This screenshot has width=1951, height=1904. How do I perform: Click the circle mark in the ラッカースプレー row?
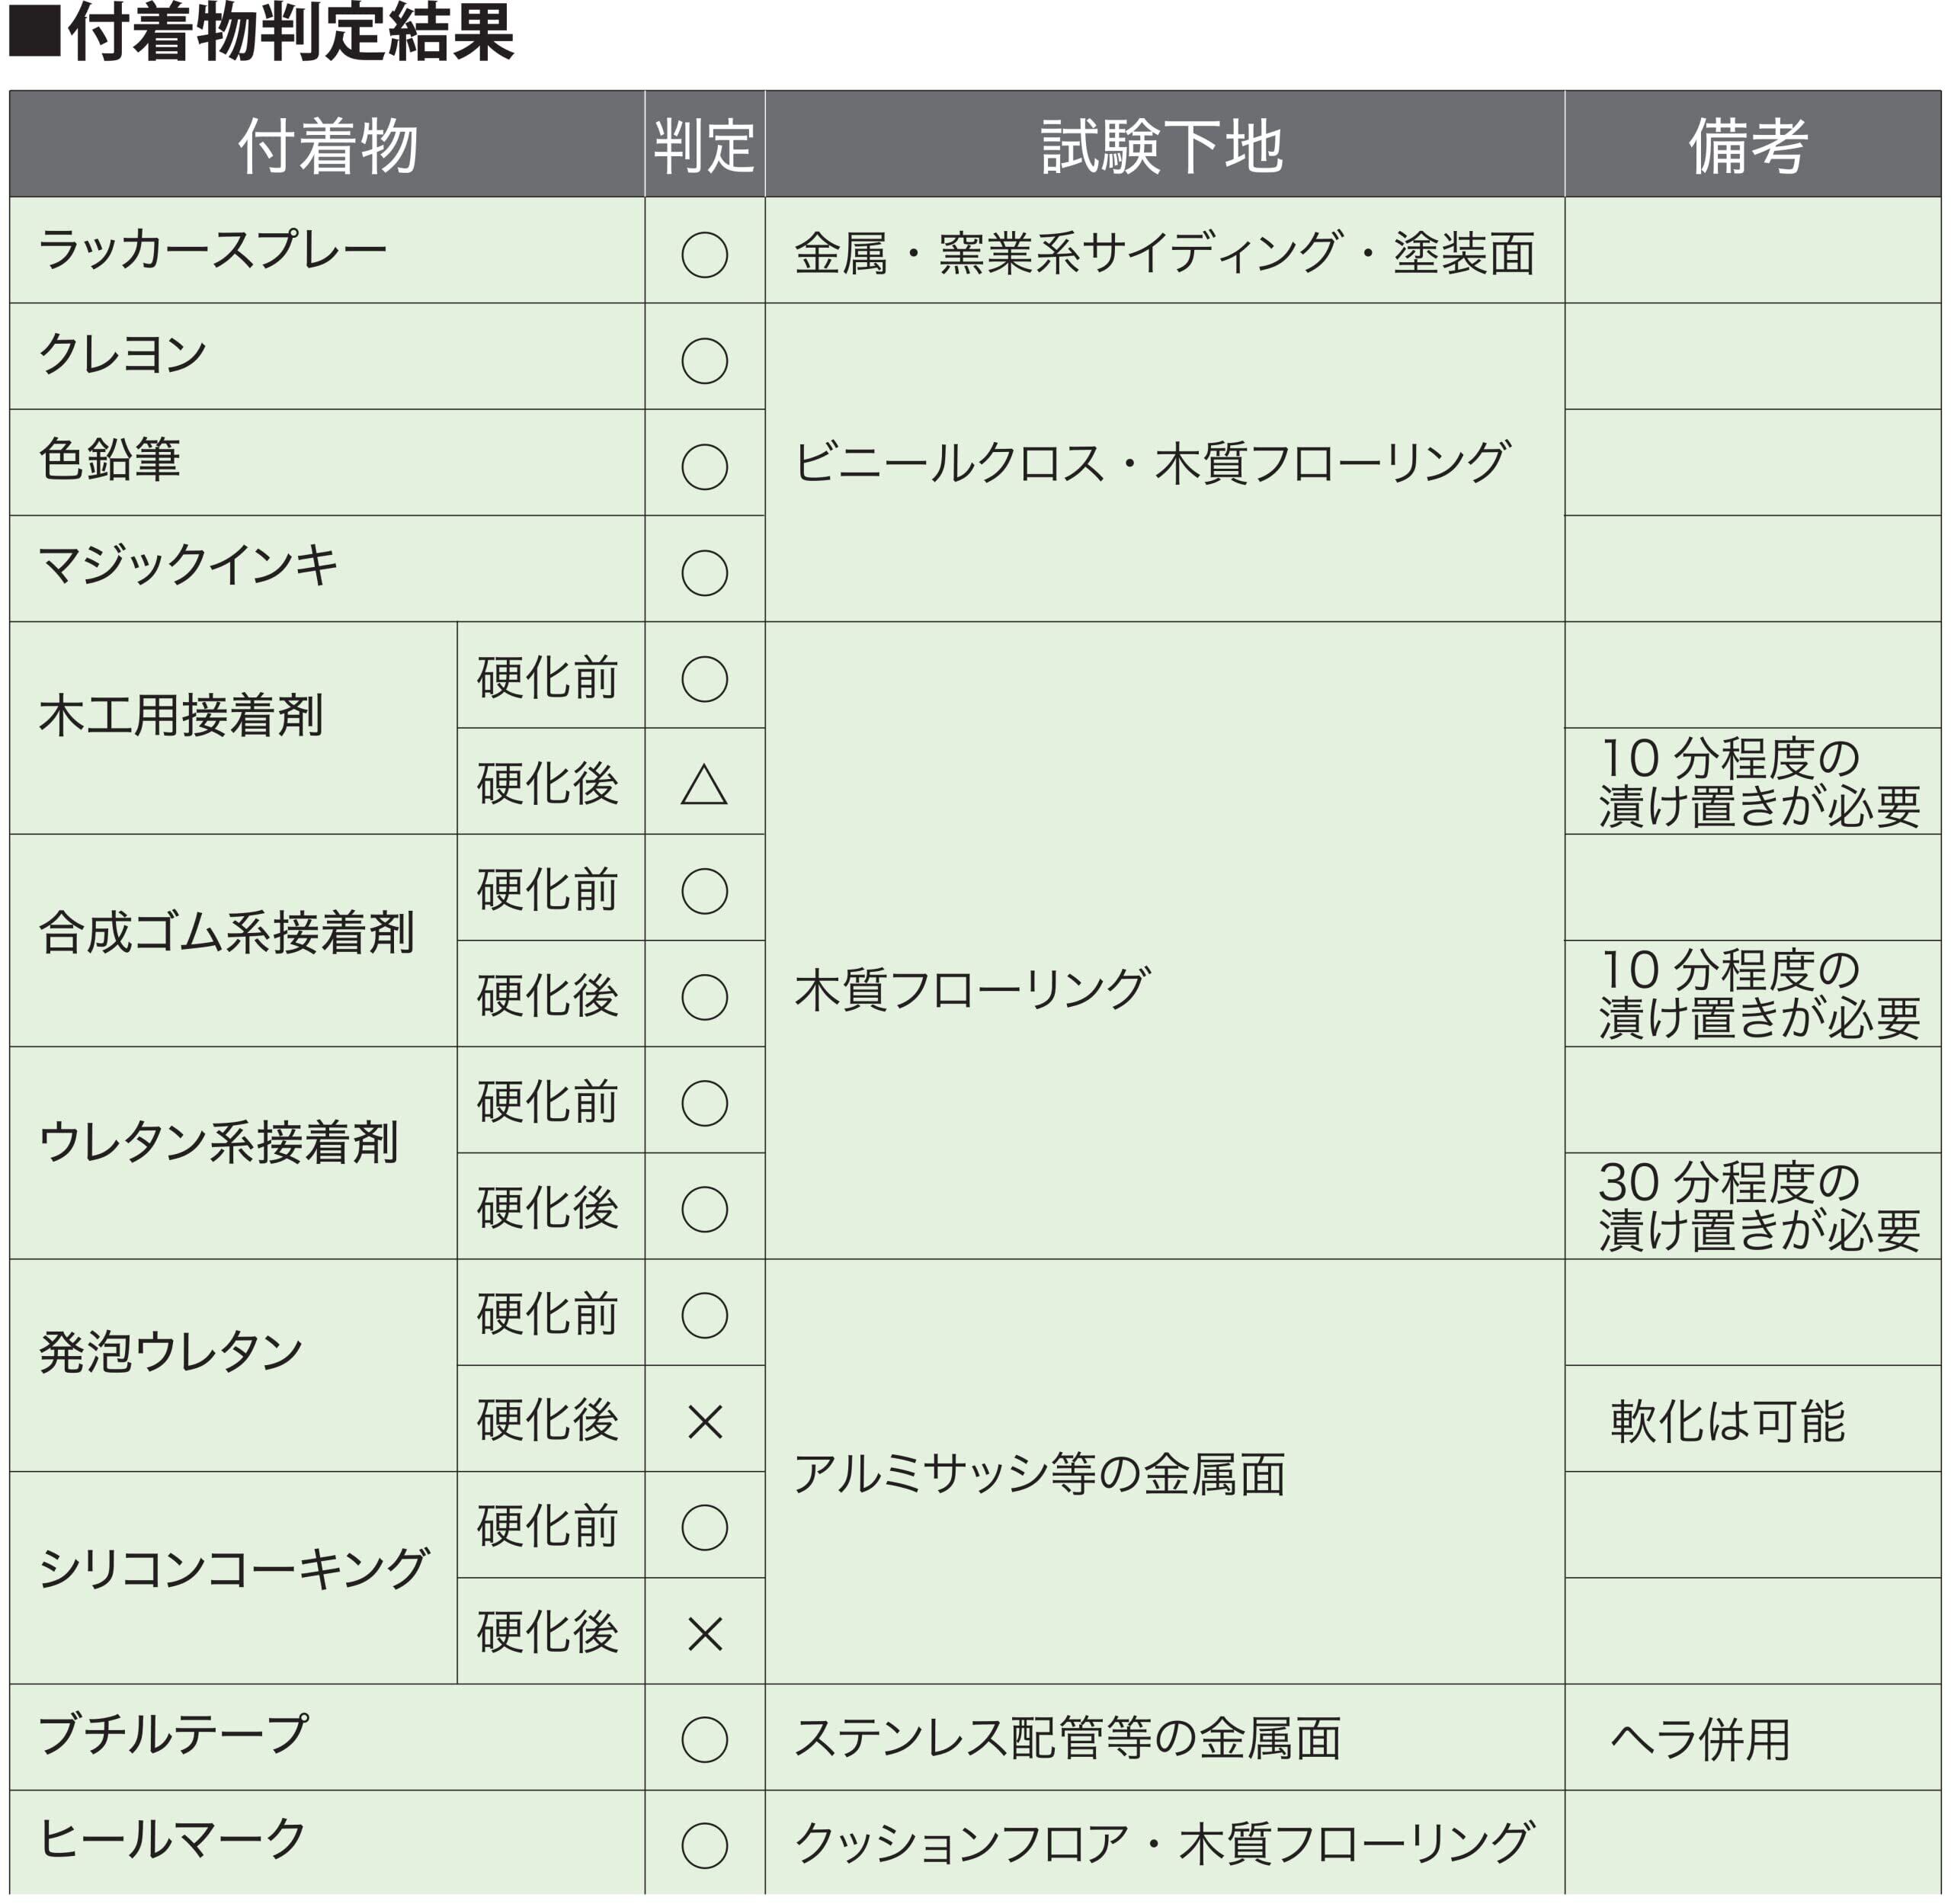(704, 255)
